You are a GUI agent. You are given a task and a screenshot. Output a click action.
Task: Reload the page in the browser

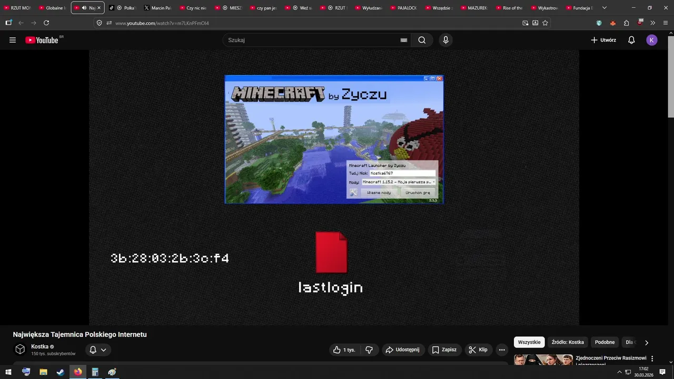(x=46, y=23)
